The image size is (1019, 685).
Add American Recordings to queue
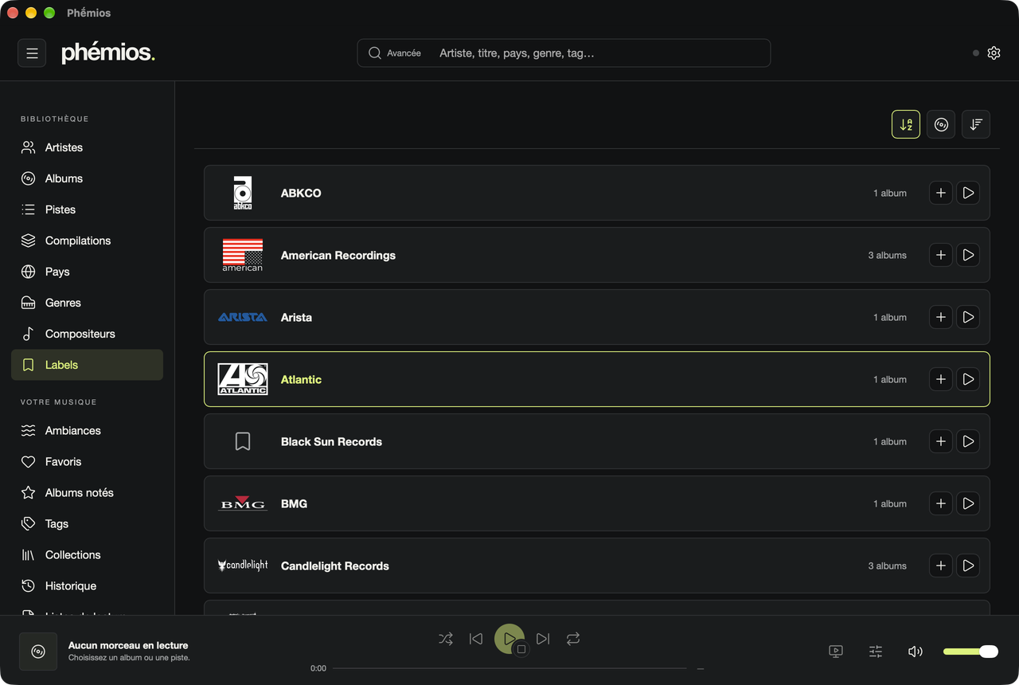pyautogui.click(x=941, y=255)
